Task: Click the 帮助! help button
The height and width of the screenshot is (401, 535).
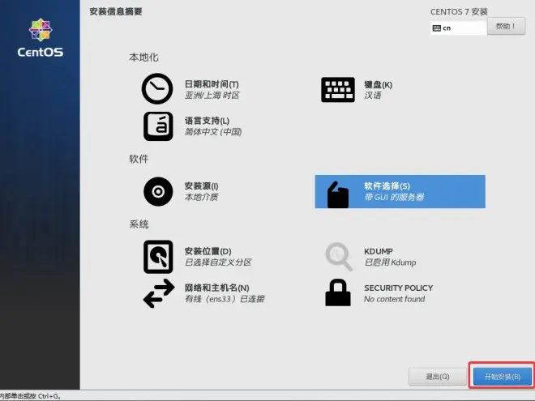Action: 506,26
